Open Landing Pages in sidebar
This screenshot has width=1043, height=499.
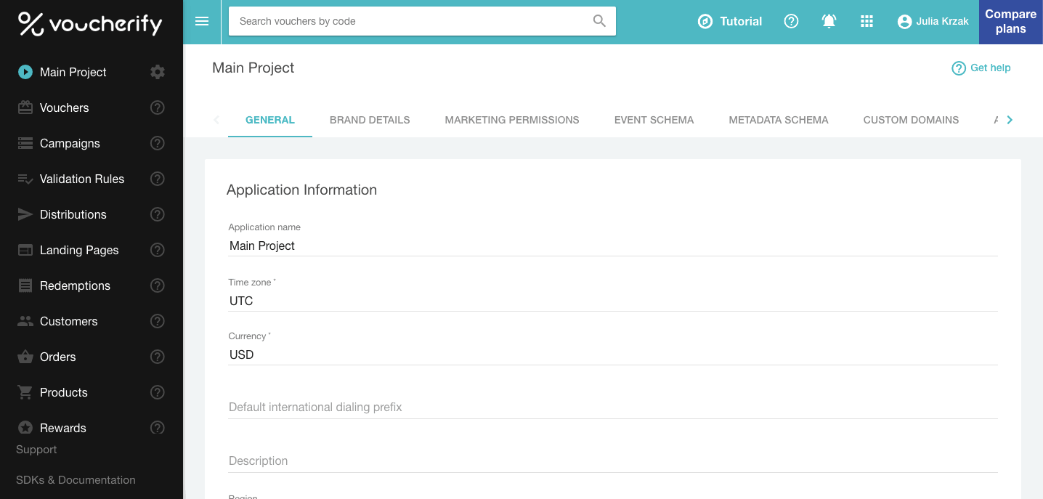coord(79,250)
